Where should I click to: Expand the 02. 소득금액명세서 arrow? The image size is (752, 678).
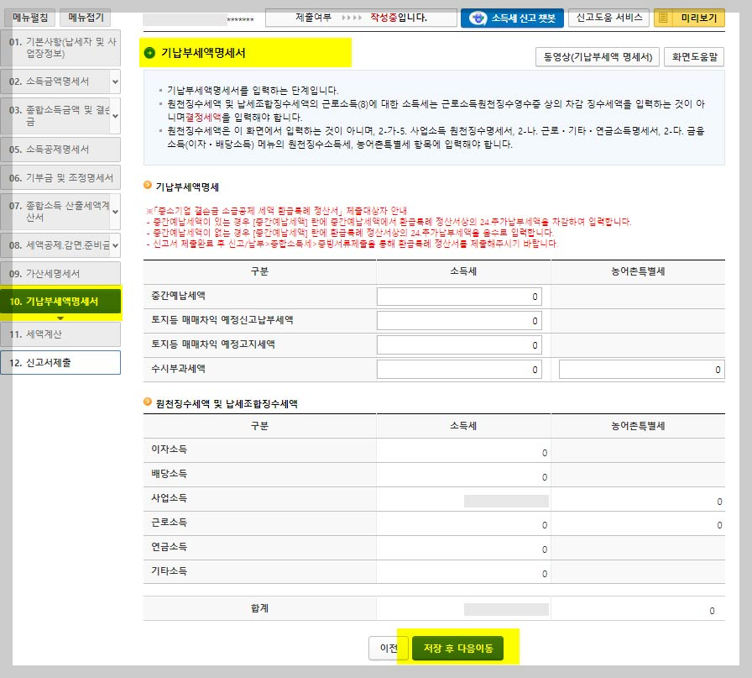[115, 81]
